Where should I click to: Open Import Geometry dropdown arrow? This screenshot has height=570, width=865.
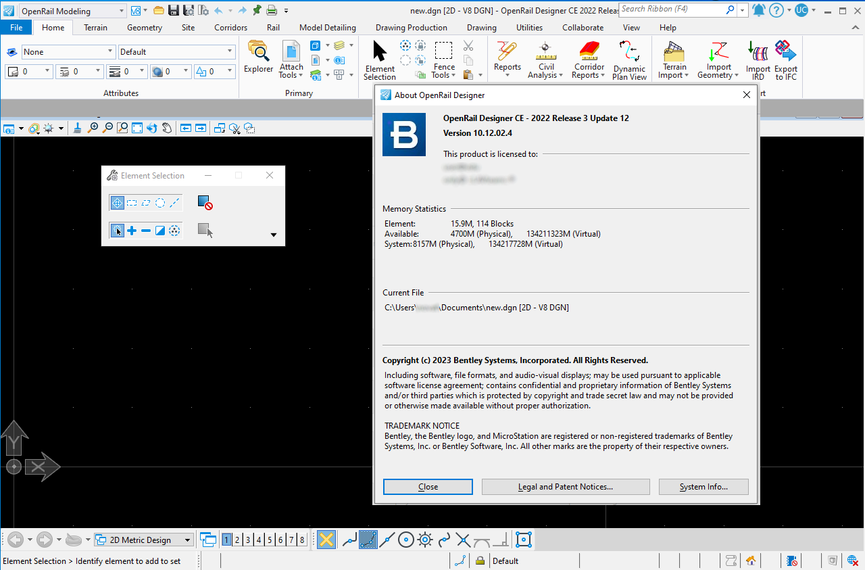(x=736, y=76)
